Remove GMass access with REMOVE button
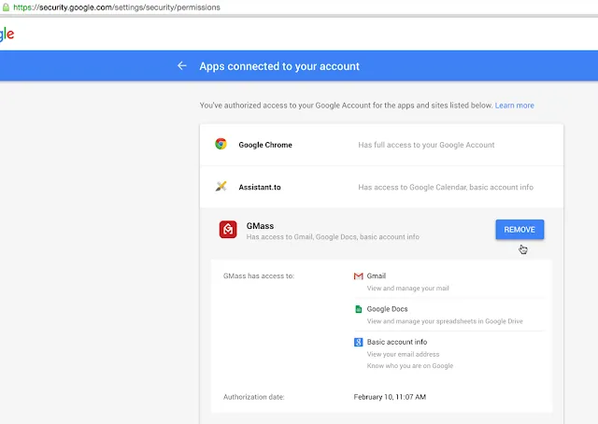Image resolution: width=598 pixels, height=424 pixels. (x=520, y=230)
